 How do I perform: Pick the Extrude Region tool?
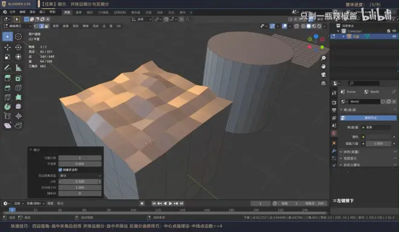7,79
